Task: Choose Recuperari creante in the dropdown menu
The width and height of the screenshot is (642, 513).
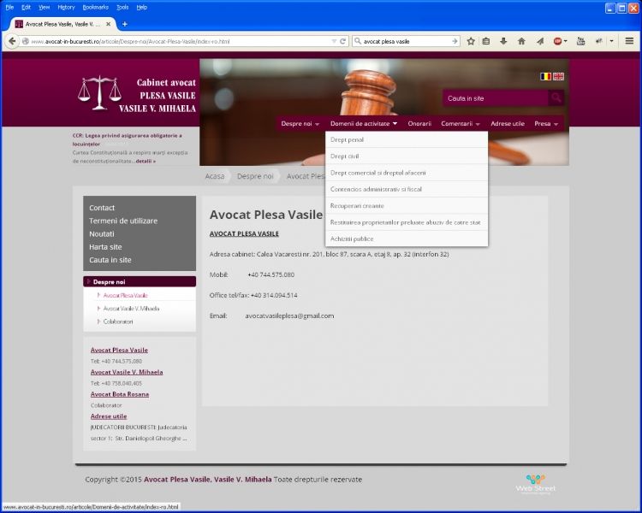Action: tap(357, 206)
